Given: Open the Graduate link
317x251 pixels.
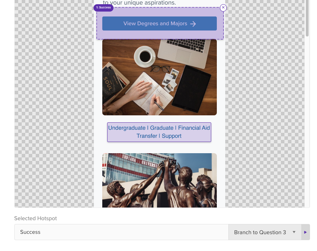Looking at the screenshot, I should click(x=162, y=128).
